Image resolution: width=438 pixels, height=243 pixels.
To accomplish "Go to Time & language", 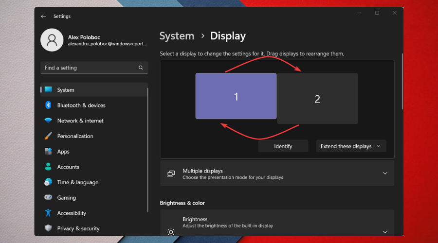I will 94,182.
